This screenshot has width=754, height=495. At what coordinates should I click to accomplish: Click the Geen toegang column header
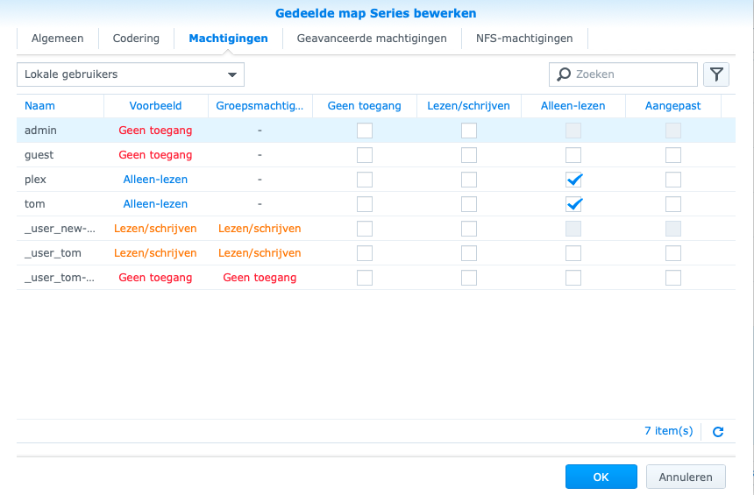pyautogui.click(x=365, y=106)
